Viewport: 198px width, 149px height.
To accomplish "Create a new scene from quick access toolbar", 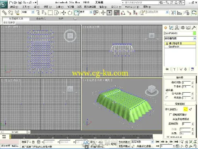I will [x=11, y=2].
